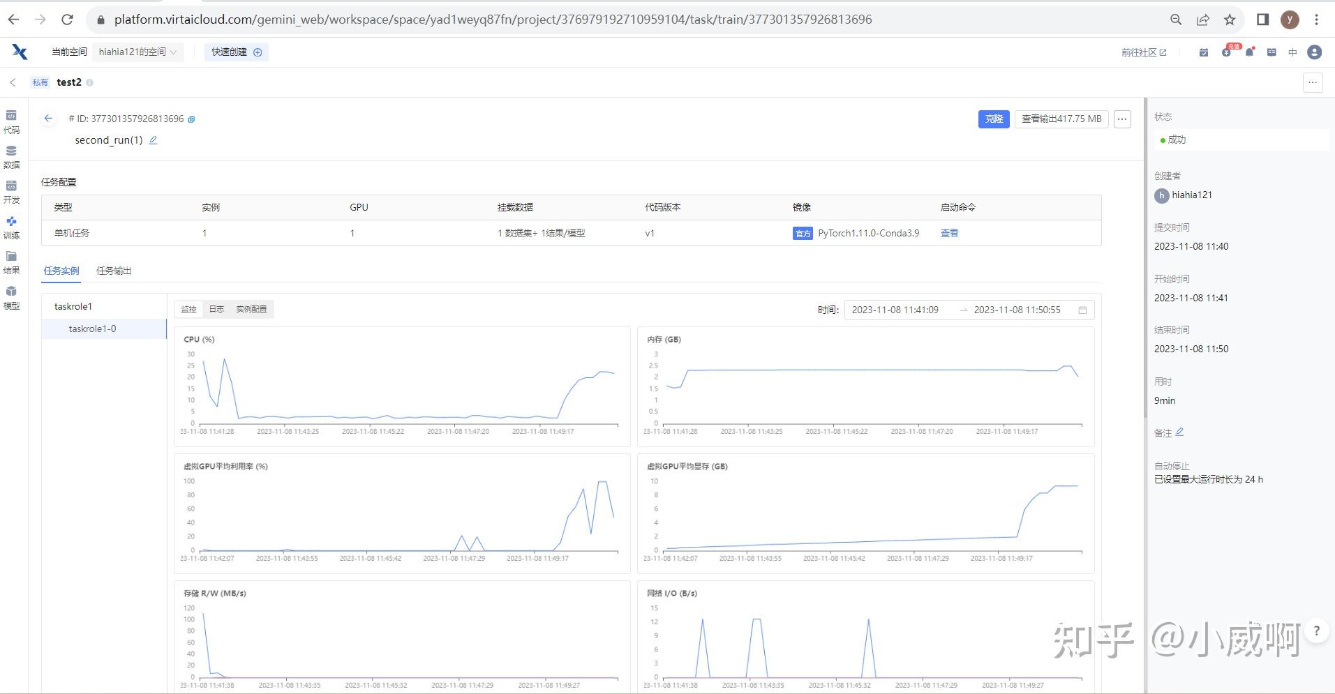Click the collapse arrow left of test2

tap(13, 82)
